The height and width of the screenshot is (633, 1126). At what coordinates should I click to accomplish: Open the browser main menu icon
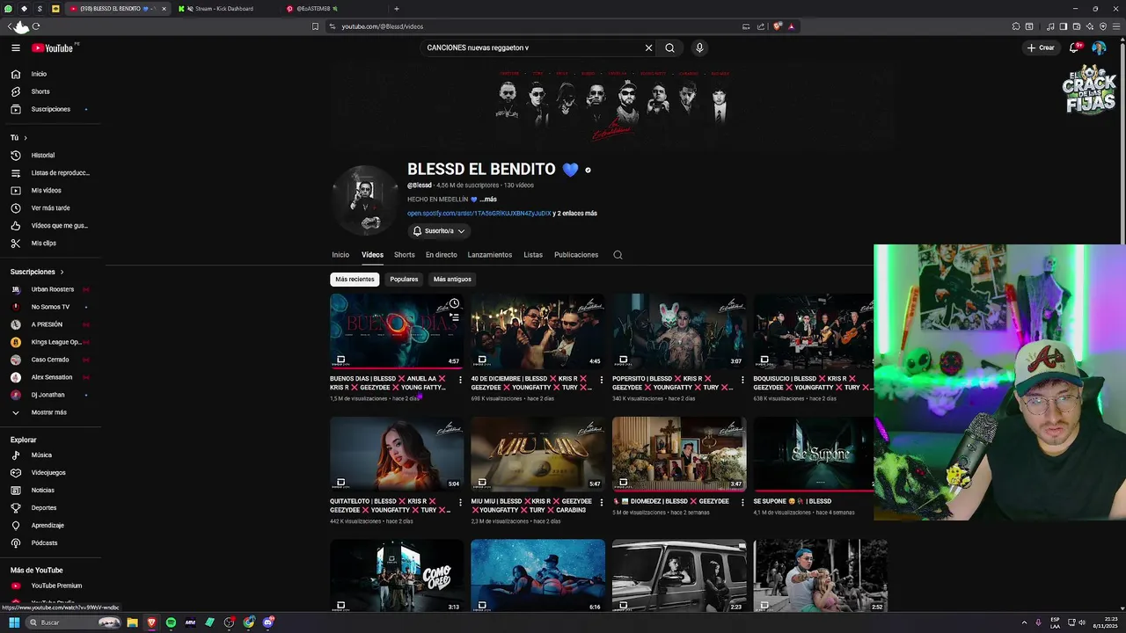(x=1117, y=26)
